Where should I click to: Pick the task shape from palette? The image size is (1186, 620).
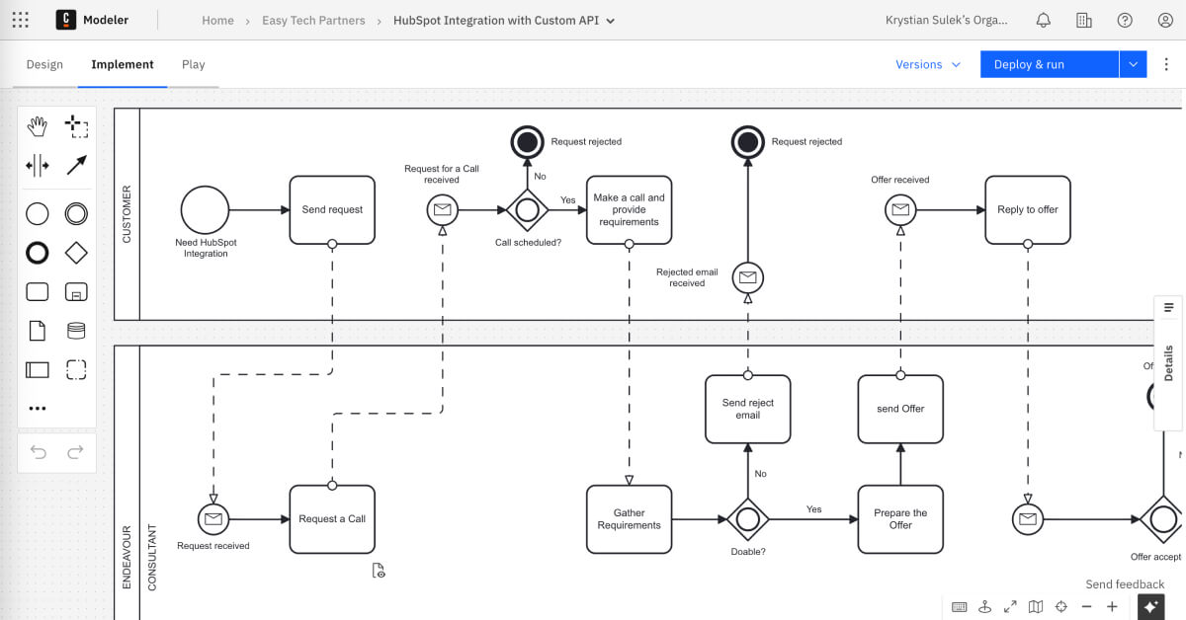tap(38, 291)
